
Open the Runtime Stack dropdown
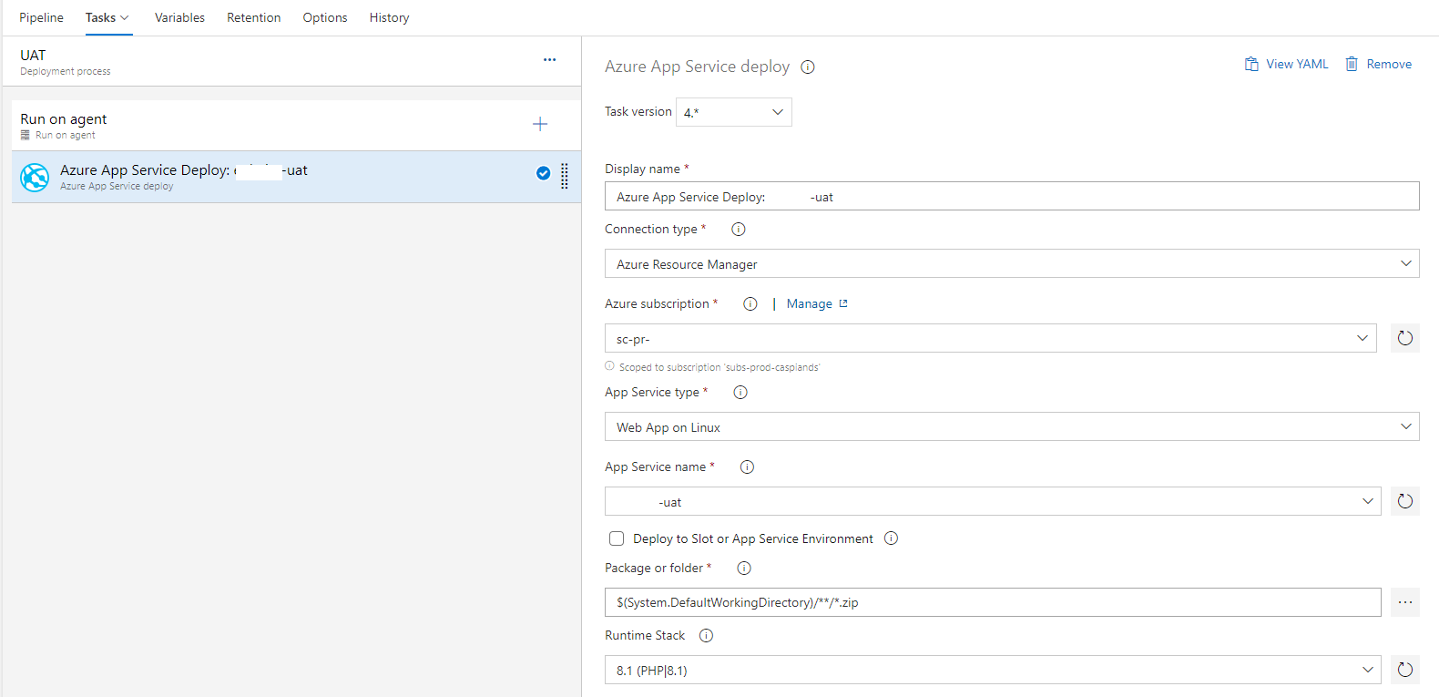point(993,670)
